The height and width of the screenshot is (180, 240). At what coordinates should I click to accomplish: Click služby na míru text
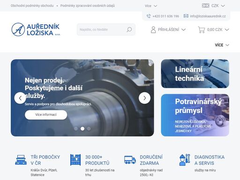205,170
